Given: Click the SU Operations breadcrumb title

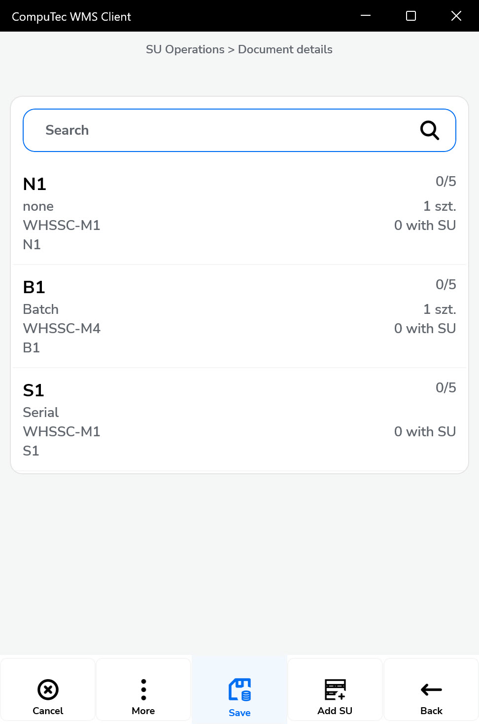Looking at the screenshot, I should point(185,49).
